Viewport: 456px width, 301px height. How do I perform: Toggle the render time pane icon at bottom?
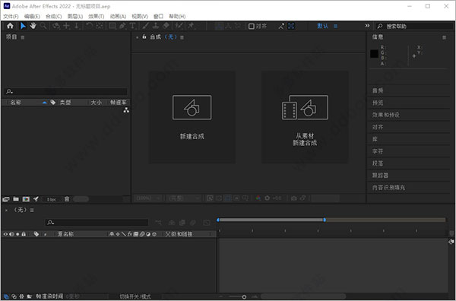pyautogui.click(x=29, y=296)
